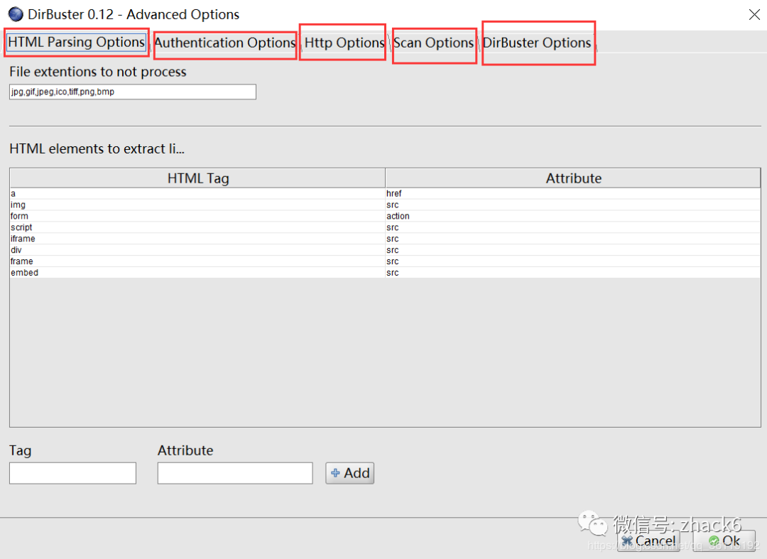Click the Cancel button
This screenshot has width=767, height=559.
(x=648, y=541)
